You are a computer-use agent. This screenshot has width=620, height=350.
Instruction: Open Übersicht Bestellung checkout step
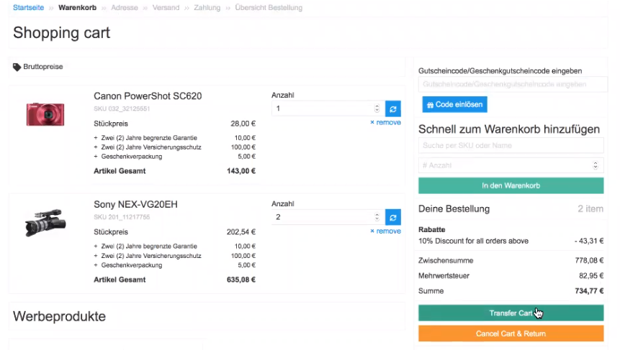pos(269,7)
